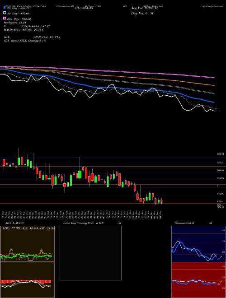The height and width of the screenshot is (298, 226).
Task: Click the empty Intra Day Trading Price box
Action: [90, 253]
